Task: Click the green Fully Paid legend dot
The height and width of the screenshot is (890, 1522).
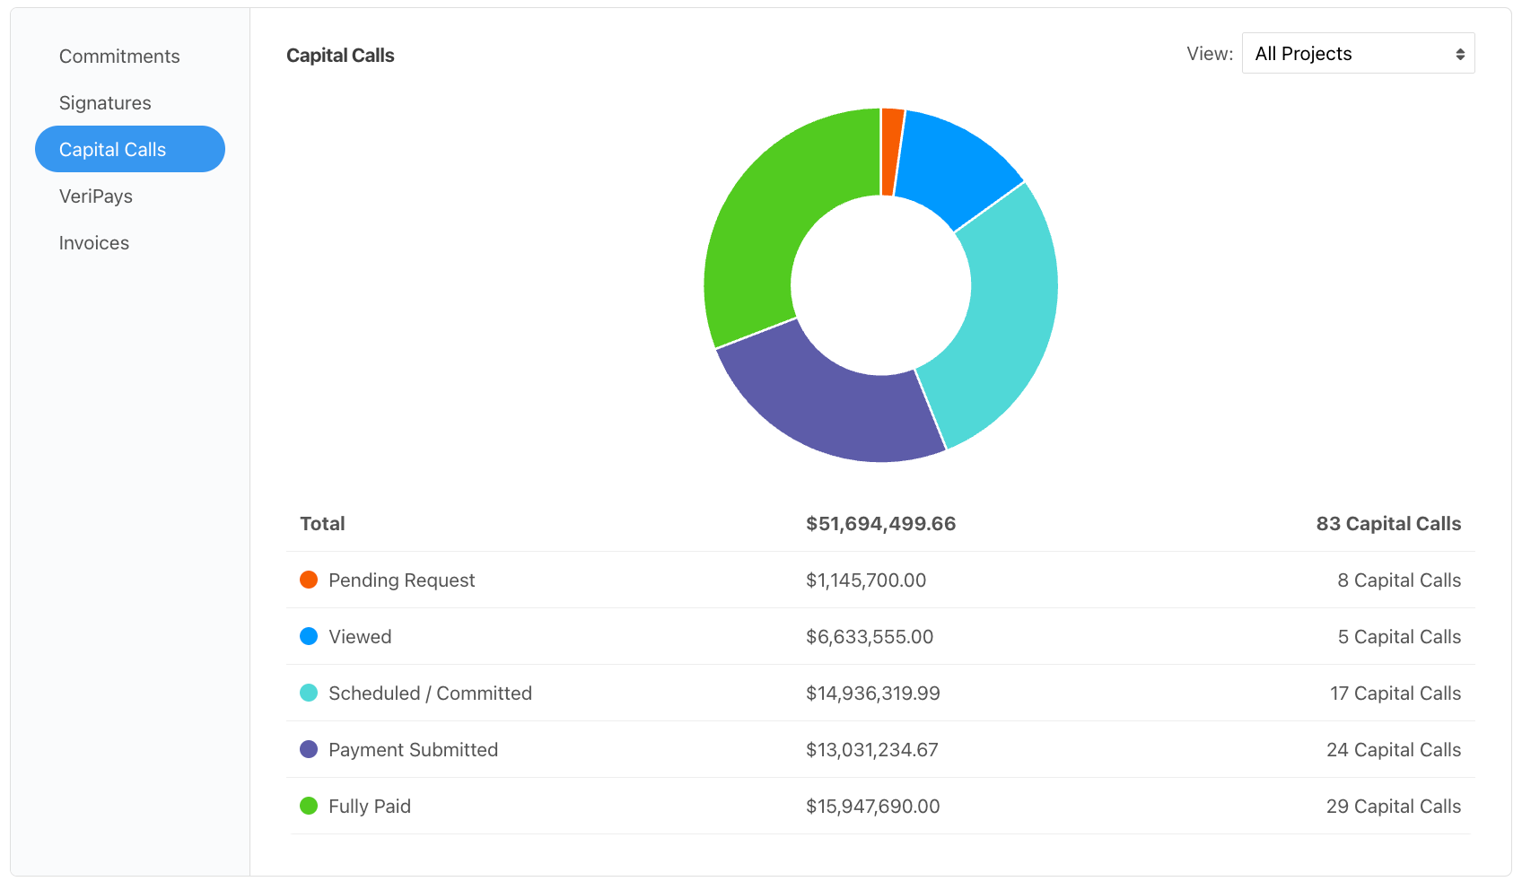Action: pyautogui.click(x=309, y=806)
